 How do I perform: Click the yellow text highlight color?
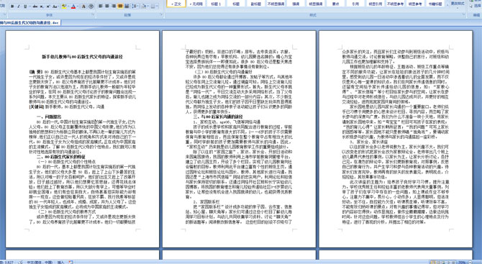(x=64, y=6)
